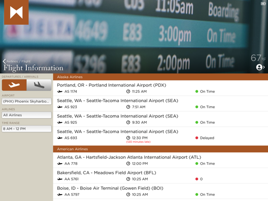Select the Boise Air Terminal (BOI) flight
This screenshot has height=201, width=268.
(x=161, y=191)
